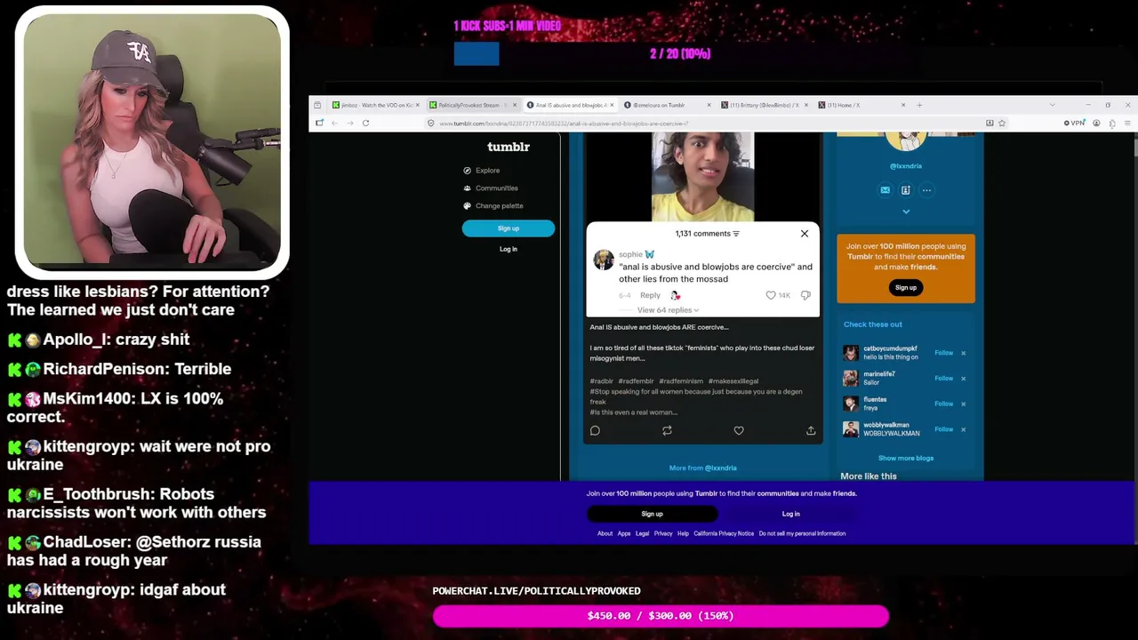The width and height of the screenshot is (1138, 640).
Task: Open the browser tab list dropdown arrow
Action: 1052,105
